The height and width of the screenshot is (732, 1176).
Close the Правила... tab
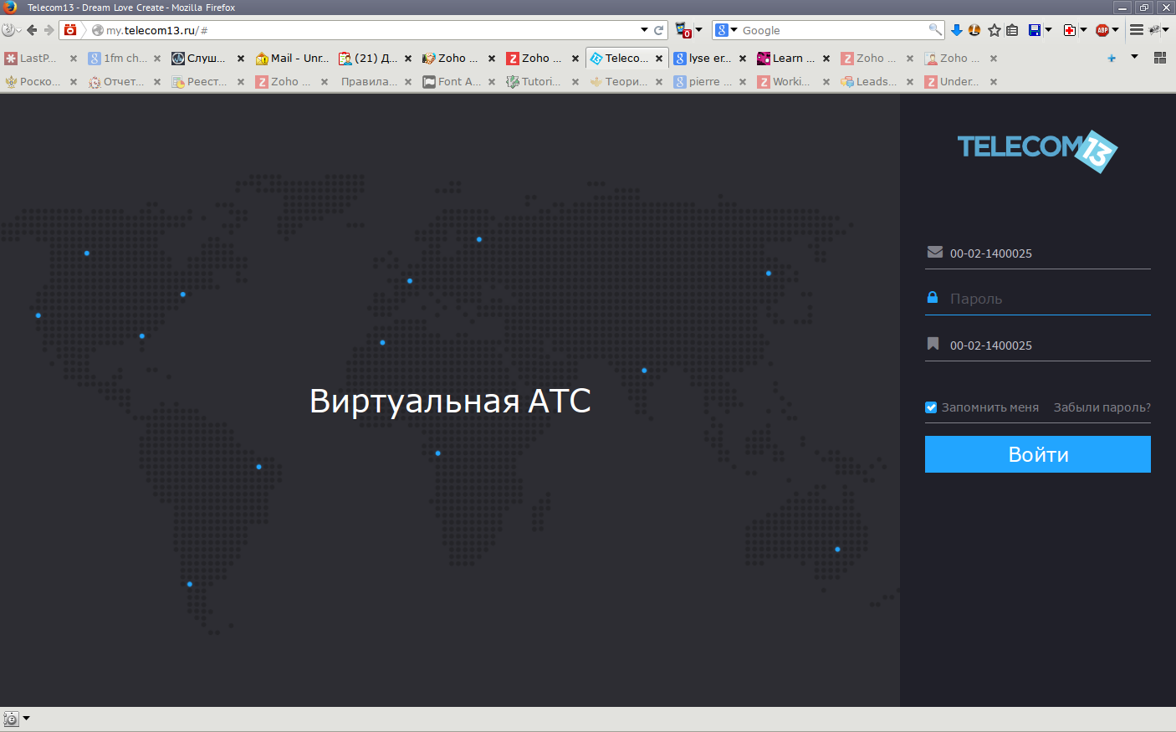tap(408, 82)
